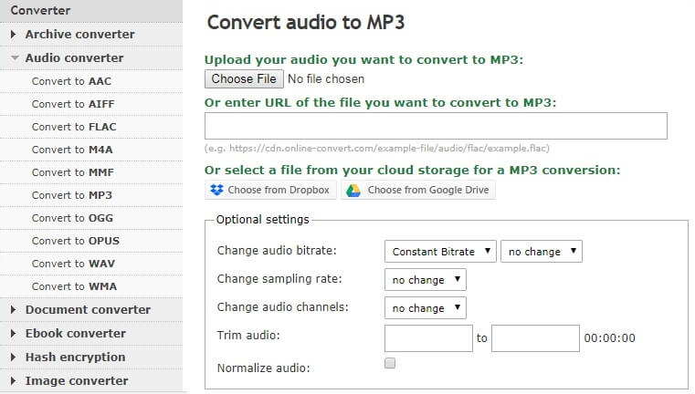695x394 pixels.
Task: Open the Constant Bitrate dropdown
Action: click(441, 252)
